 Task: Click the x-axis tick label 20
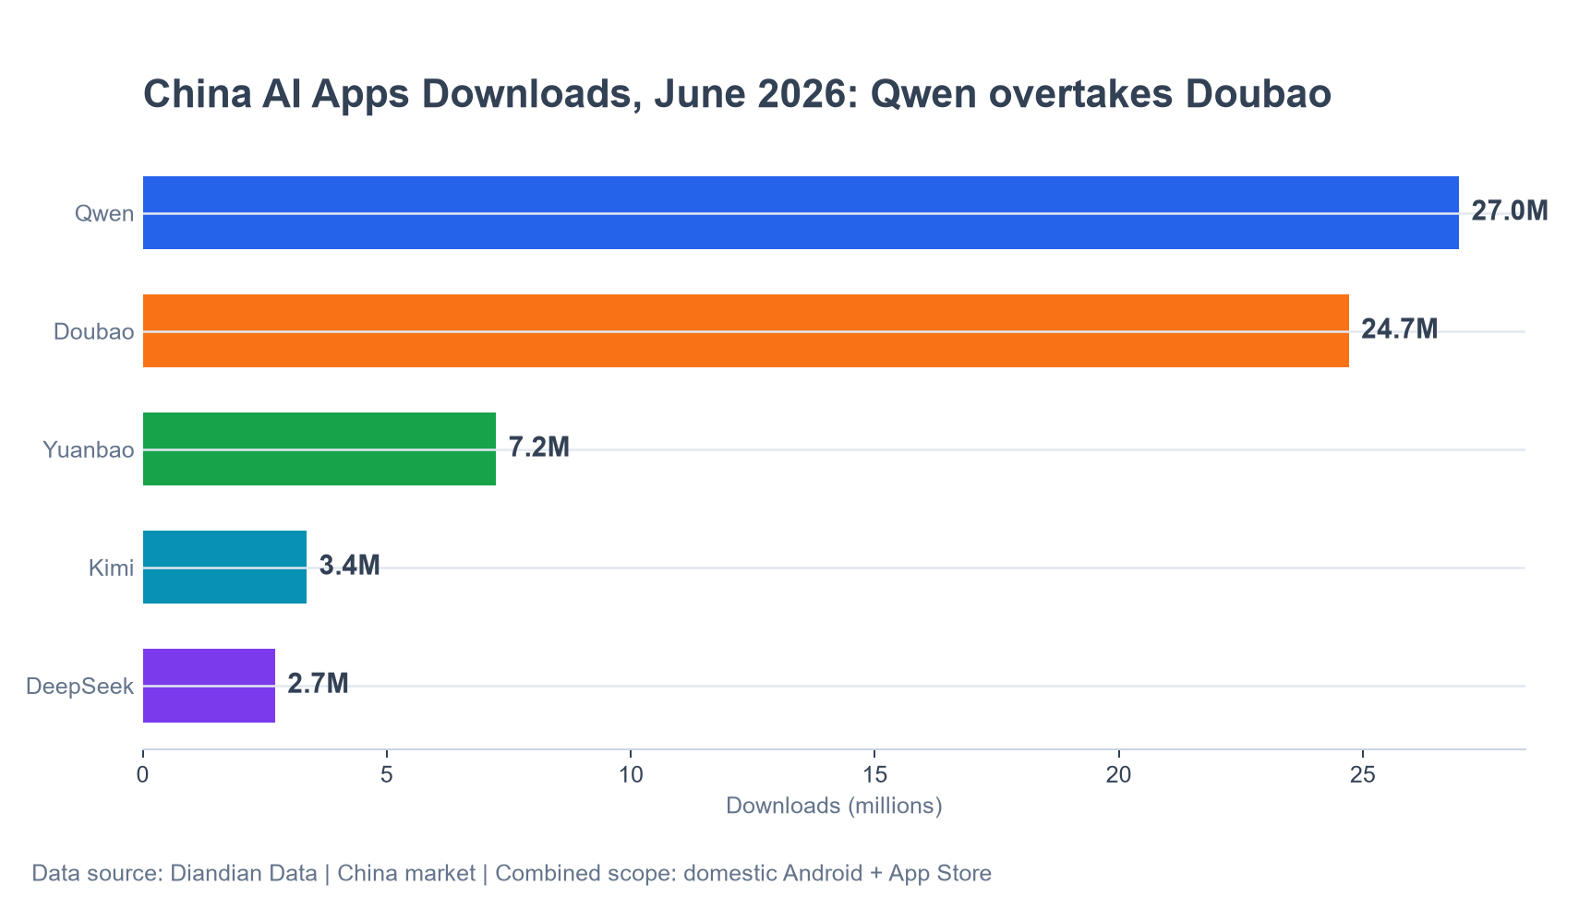click(1119, 775)
